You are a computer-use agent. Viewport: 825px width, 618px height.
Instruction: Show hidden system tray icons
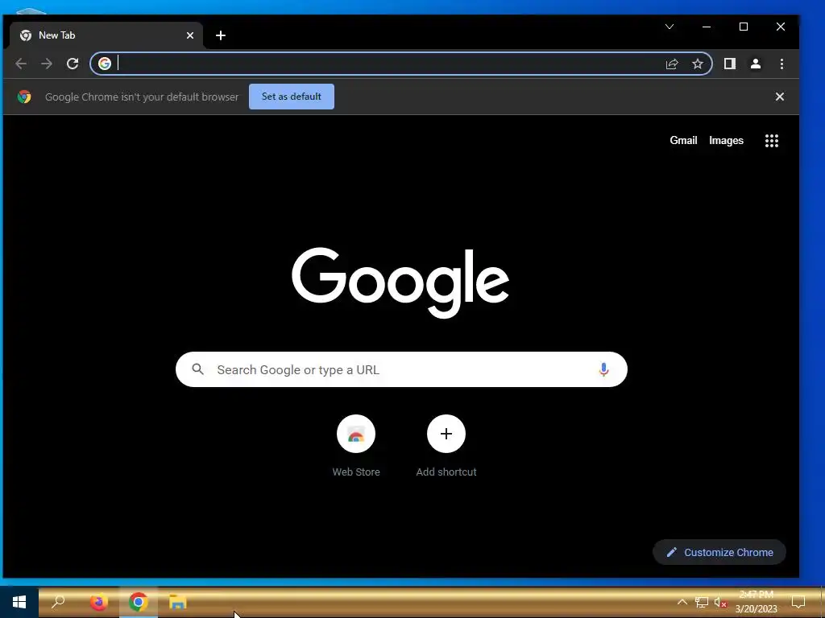click(x=682, y=602)
